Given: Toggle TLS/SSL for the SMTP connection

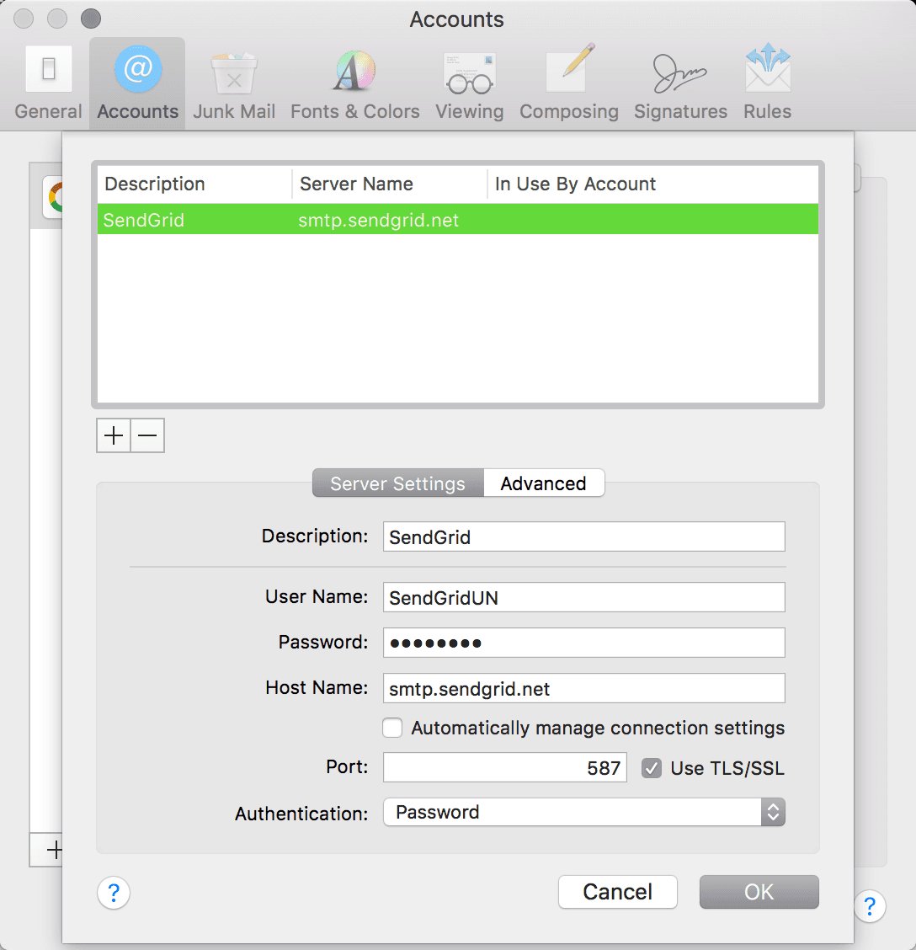Looking at the screenshot, I should pyautogui.click(x=651, y=768).
